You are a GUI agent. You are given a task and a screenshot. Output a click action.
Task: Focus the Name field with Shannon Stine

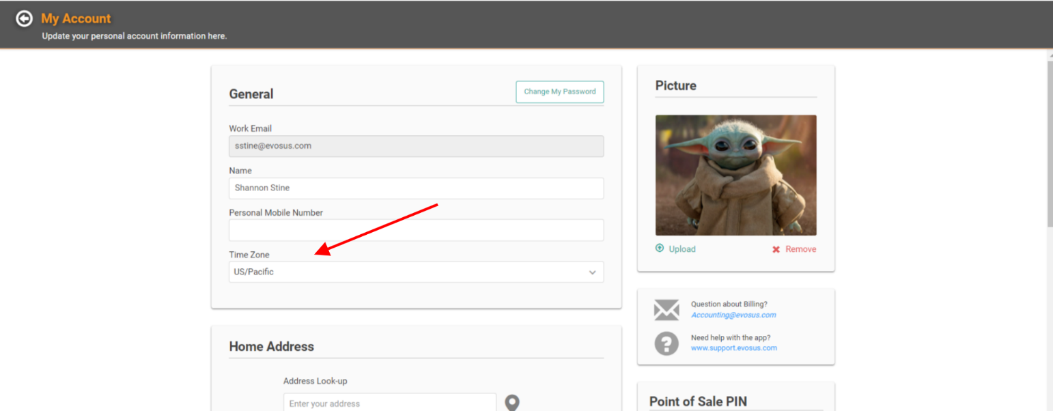coord(416,188)
